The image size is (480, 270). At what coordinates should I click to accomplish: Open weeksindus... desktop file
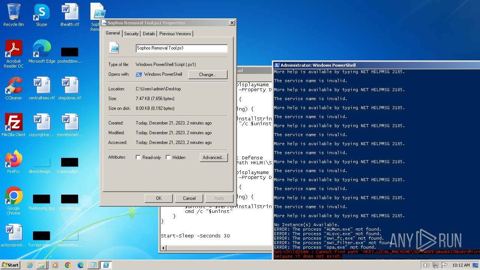pos(70,238)
